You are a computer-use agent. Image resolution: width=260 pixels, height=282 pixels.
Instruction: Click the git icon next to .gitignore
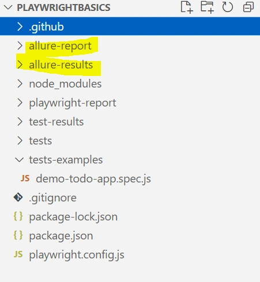click(x=18, y=197)
